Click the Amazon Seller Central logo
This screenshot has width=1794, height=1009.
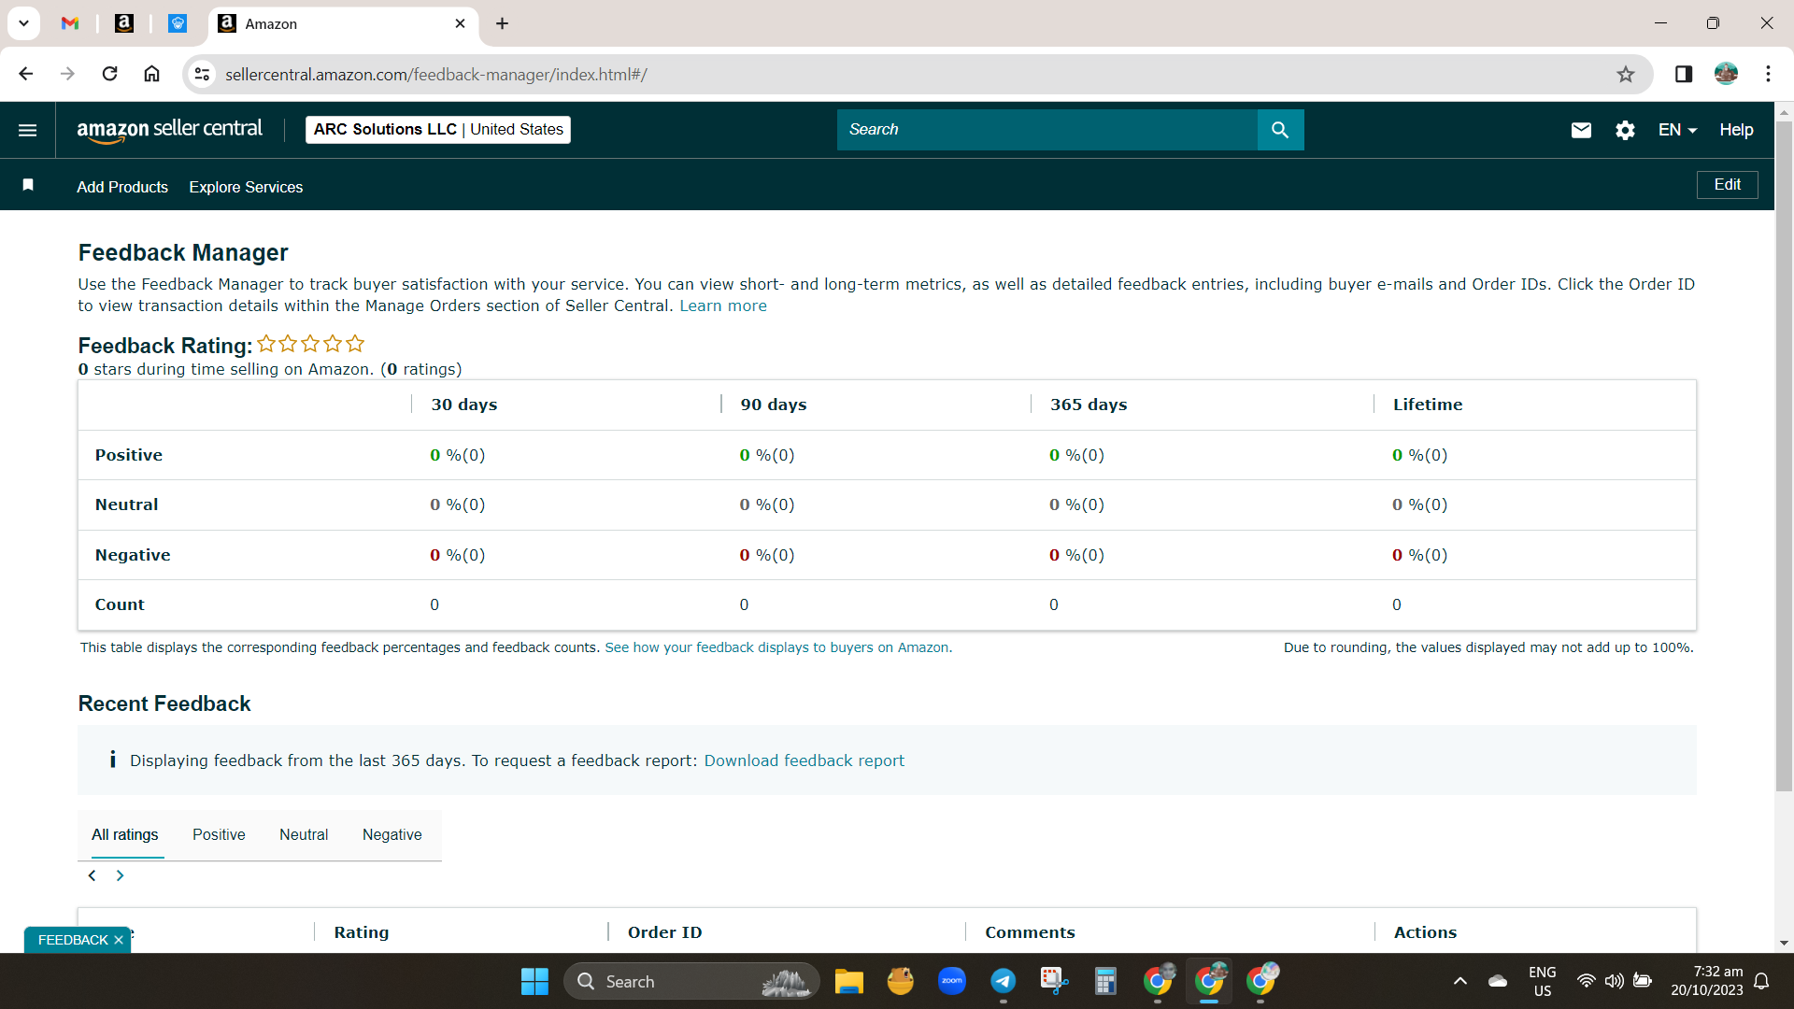click(169, 130)
